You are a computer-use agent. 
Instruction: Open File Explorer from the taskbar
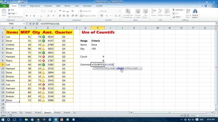(26, 120)
